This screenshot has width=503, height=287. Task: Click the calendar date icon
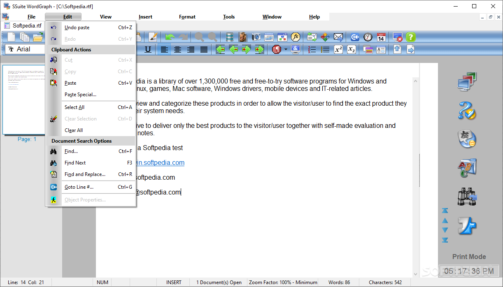point(381,37)
